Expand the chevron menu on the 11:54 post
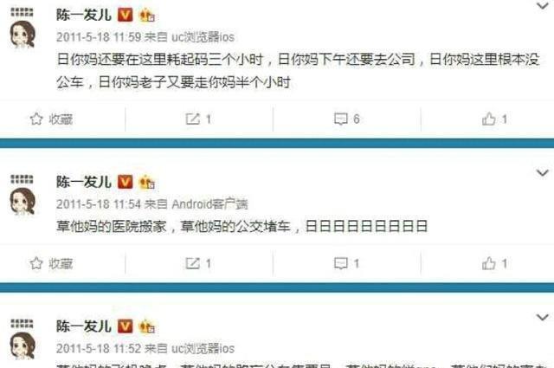The width and height of the screenshot is (554, 368). (x=543, y=173)
